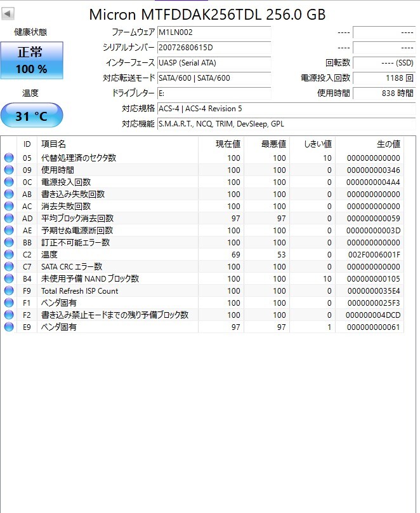Click status icon for 予期せぬ電源断回数 row

tap(9, 230)
